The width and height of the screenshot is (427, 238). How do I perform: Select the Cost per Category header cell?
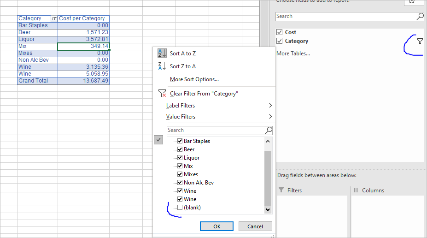tap(83, 18)
